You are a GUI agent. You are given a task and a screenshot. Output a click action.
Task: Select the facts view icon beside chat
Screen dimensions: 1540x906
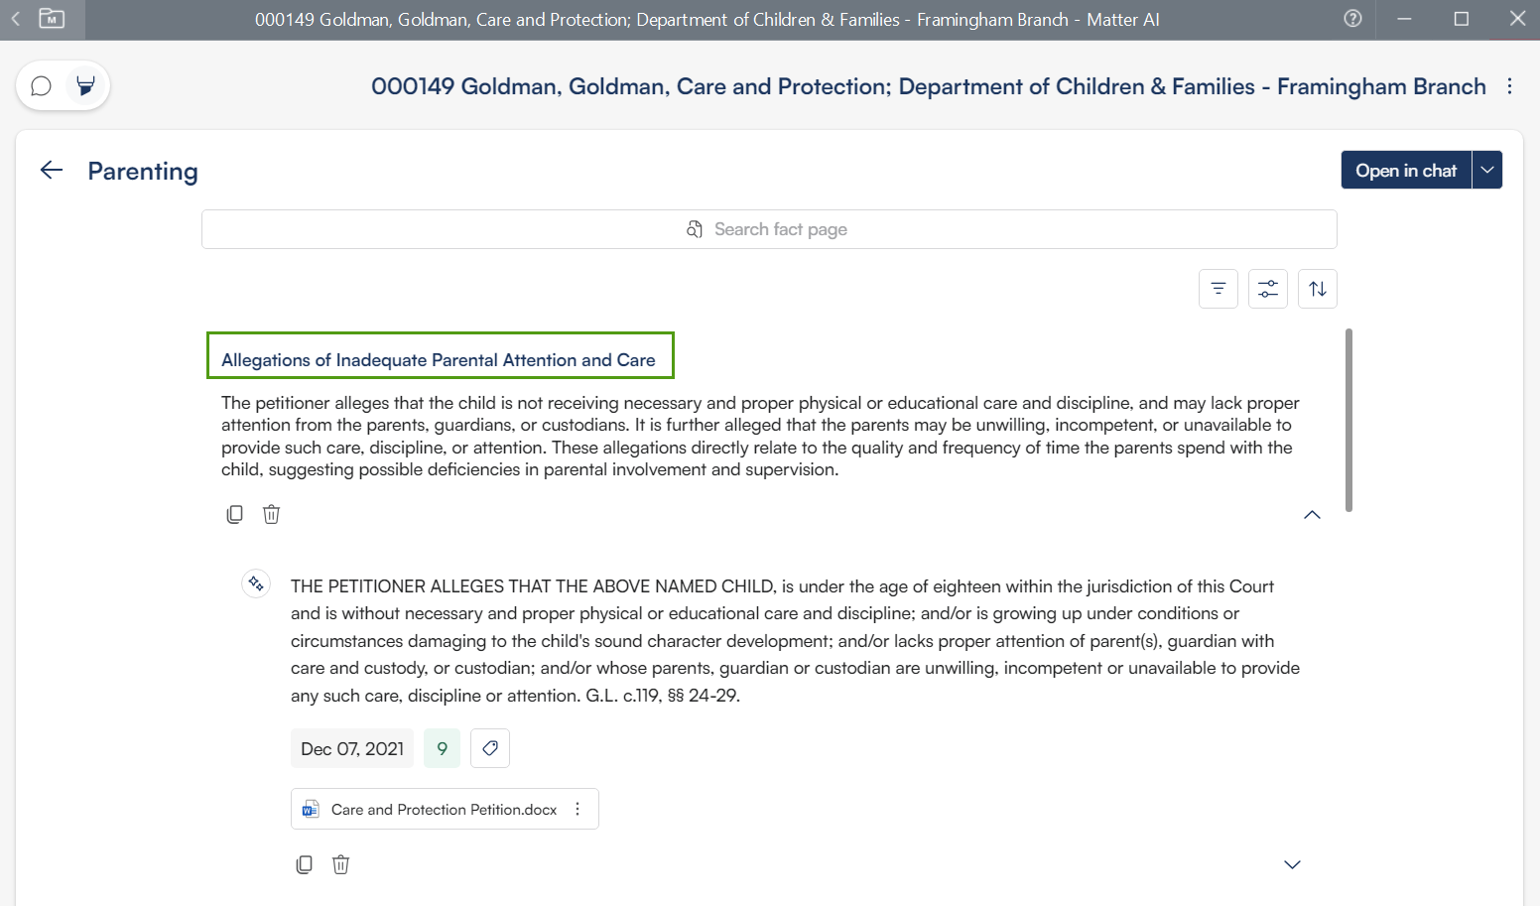(86, 86)
